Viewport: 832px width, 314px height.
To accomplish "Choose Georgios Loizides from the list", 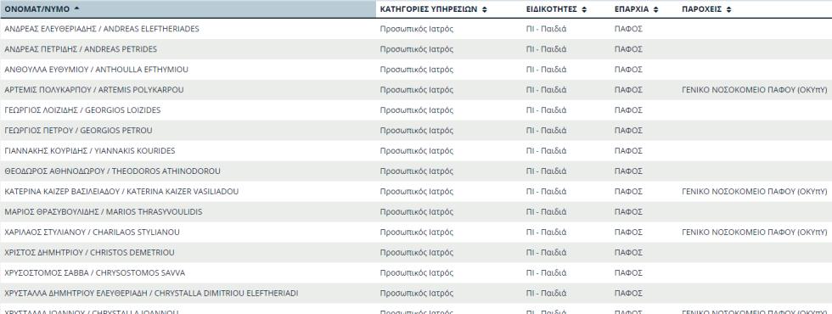I will pos(82,110).
